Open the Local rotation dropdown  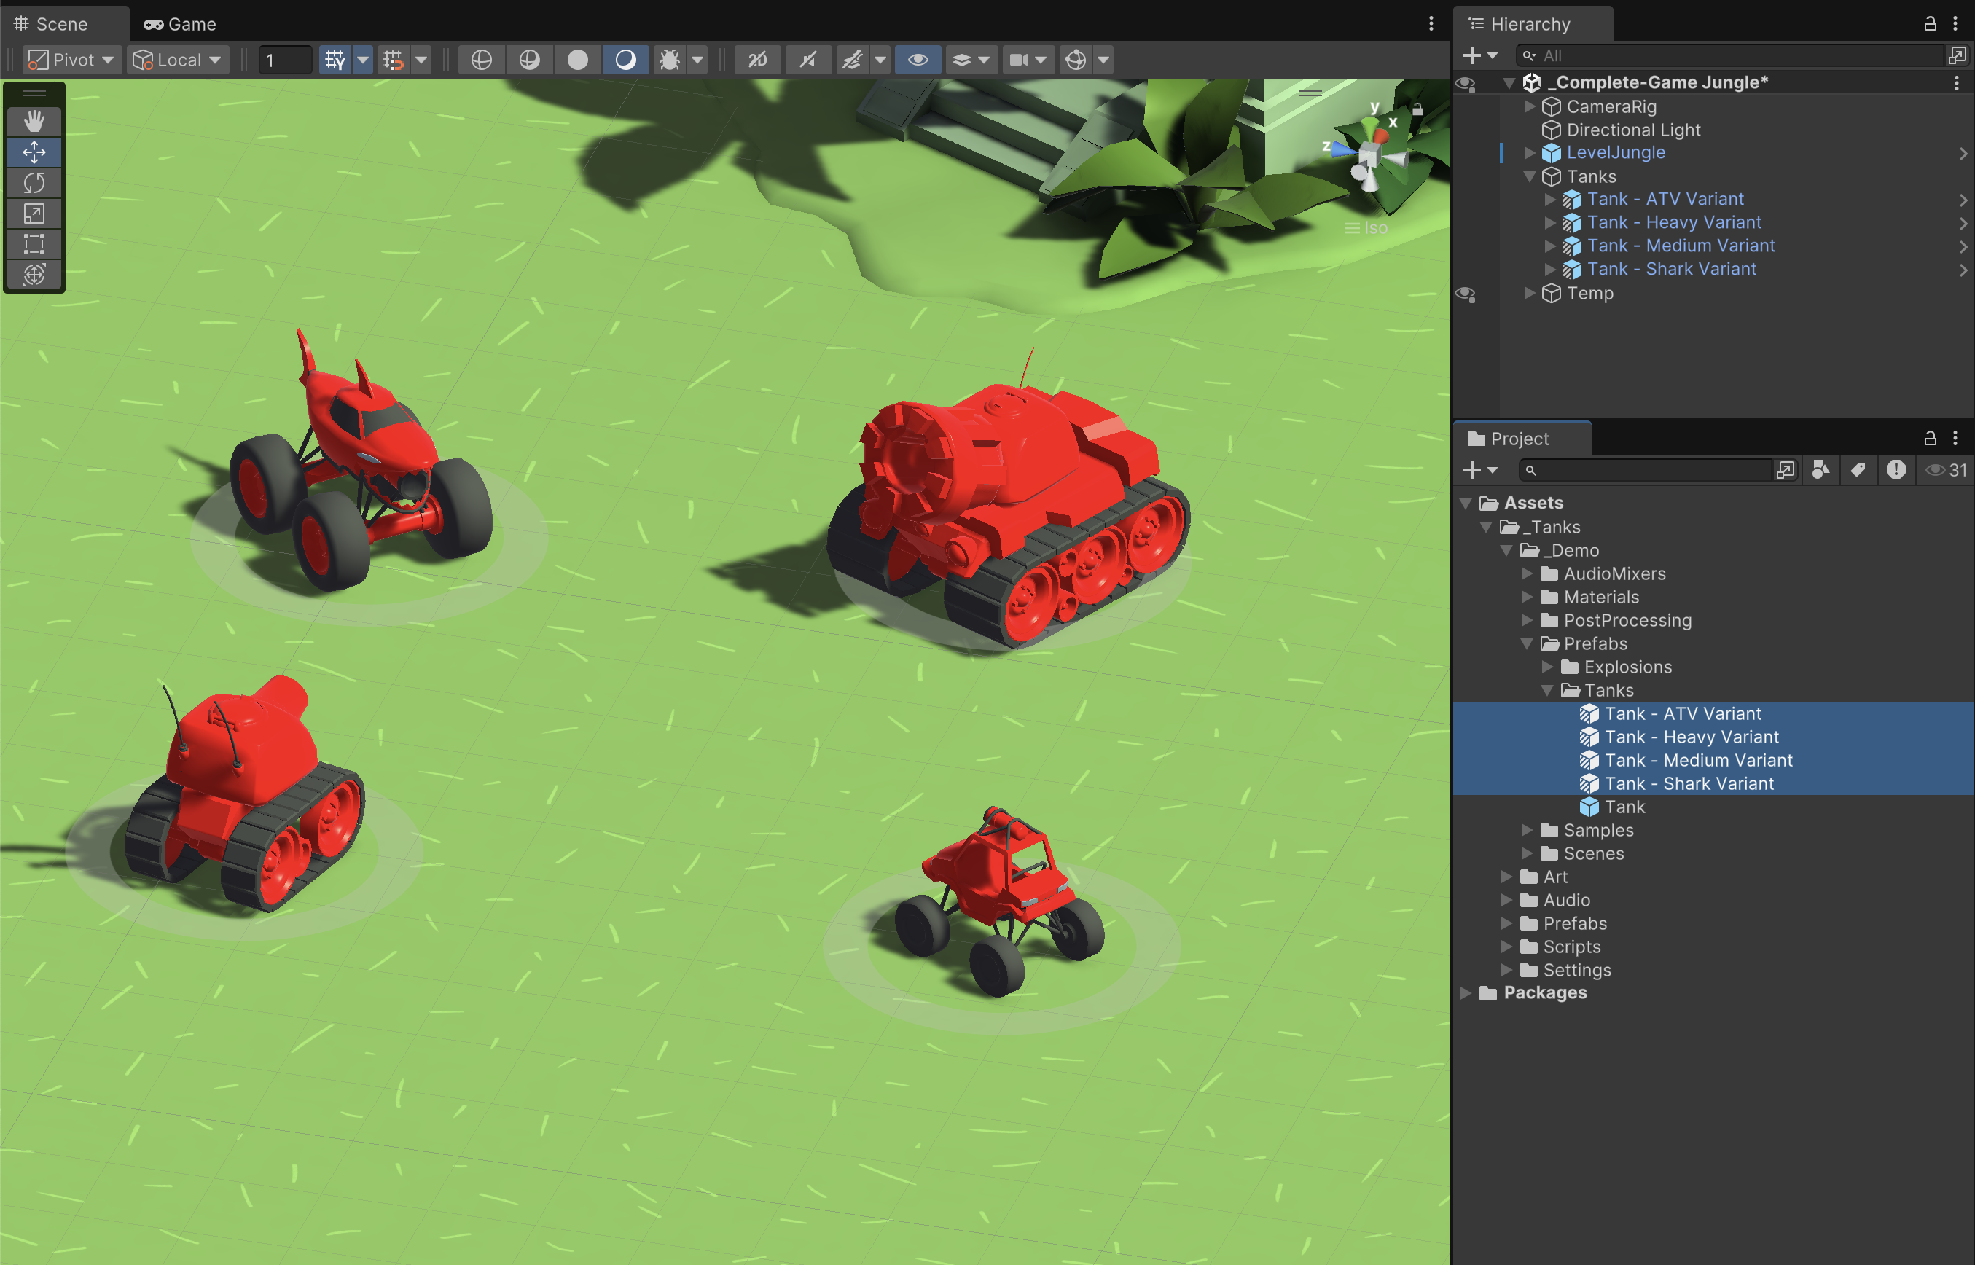point(176,59)
